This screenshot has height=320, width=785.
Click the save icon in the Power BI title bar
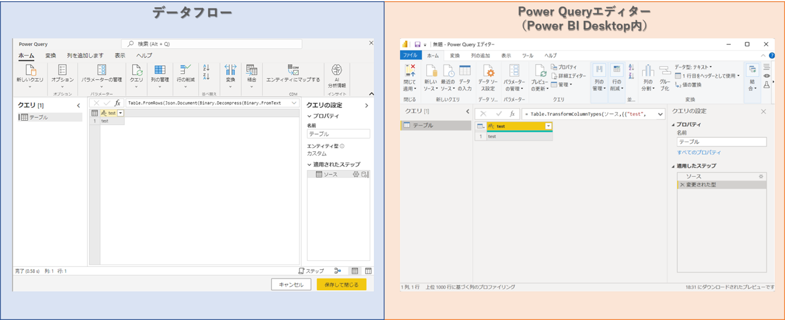[417, 44]
